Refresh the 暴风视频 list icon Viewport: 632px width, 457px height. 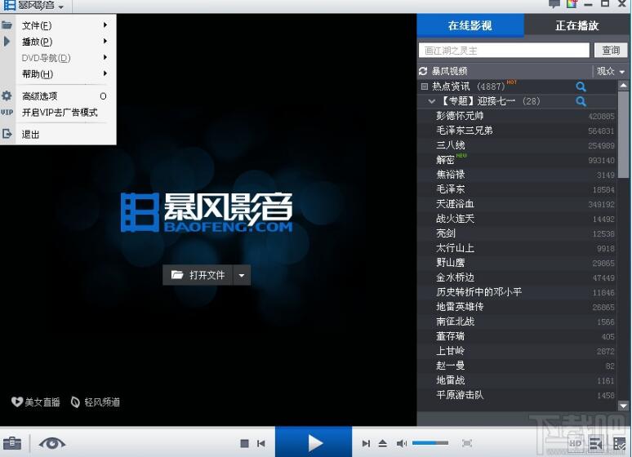(423, 71)
